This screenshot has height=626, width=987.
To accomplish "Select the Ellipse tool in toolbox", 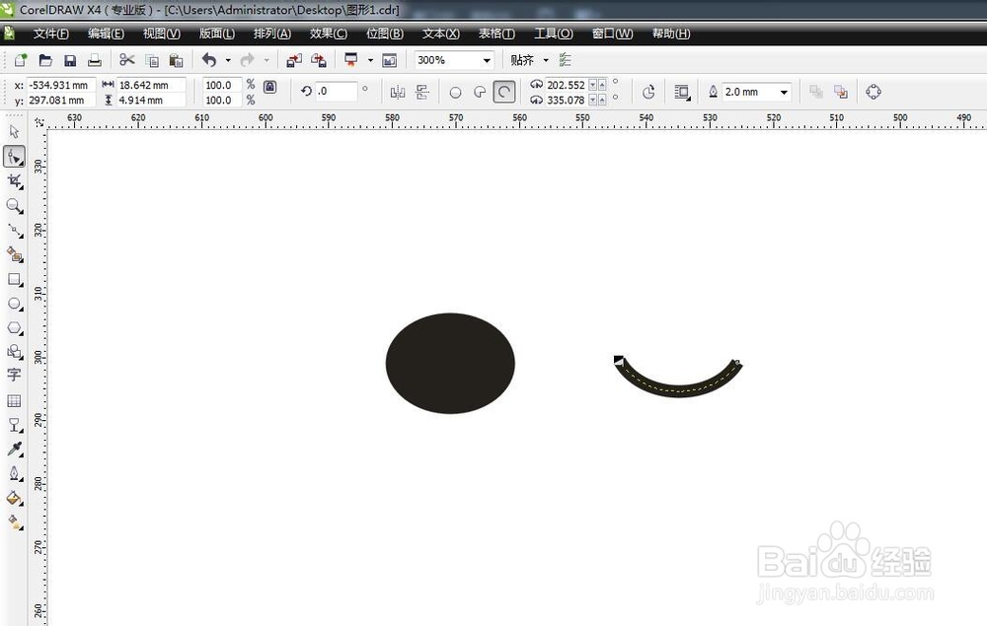I will [15, 304].
